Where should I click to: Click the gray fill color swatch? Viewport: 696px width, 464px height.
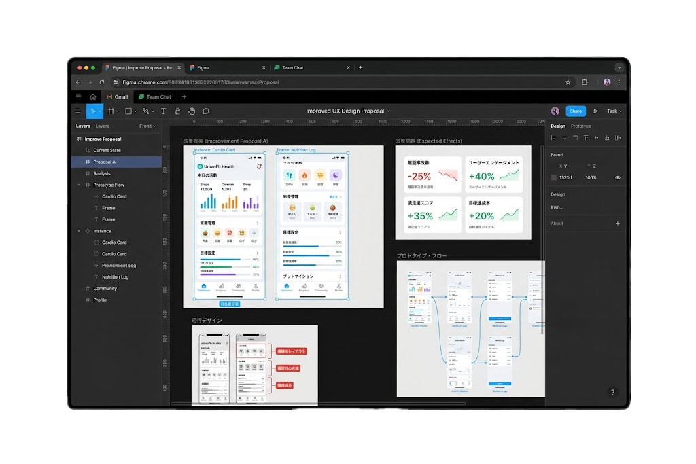point(553,177)
